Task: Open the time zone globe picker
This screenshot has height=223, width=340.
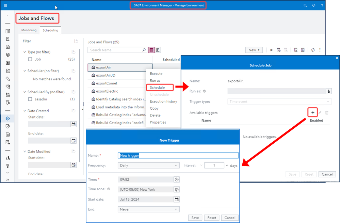Action: point(177,190)
